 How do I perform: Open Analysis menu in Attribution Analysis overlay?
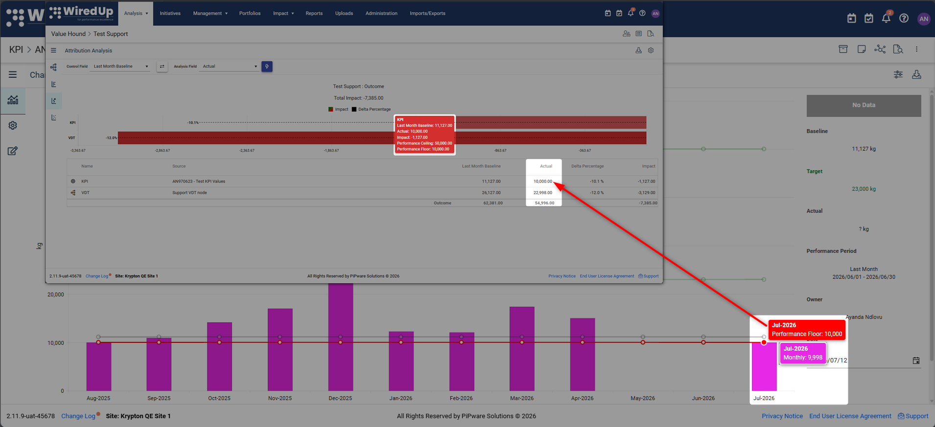(136, 13)
